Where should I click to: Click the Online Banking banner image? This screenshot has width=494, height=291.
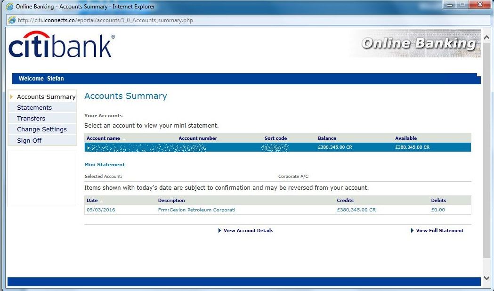(415, 43)
